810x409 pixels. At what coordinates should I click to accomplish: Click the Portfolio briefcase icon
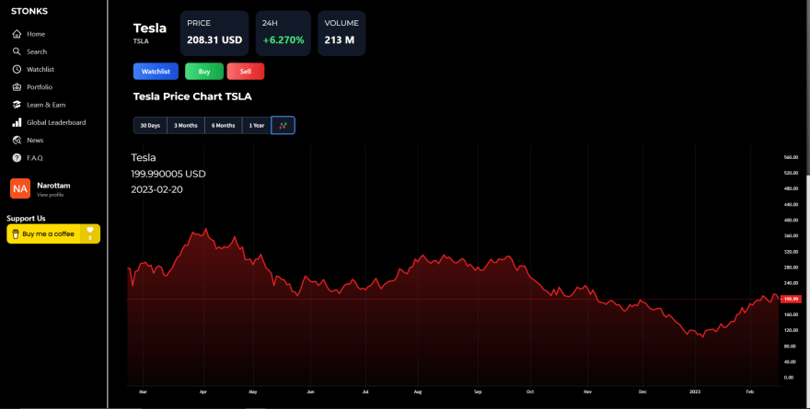tap(17, 87)
